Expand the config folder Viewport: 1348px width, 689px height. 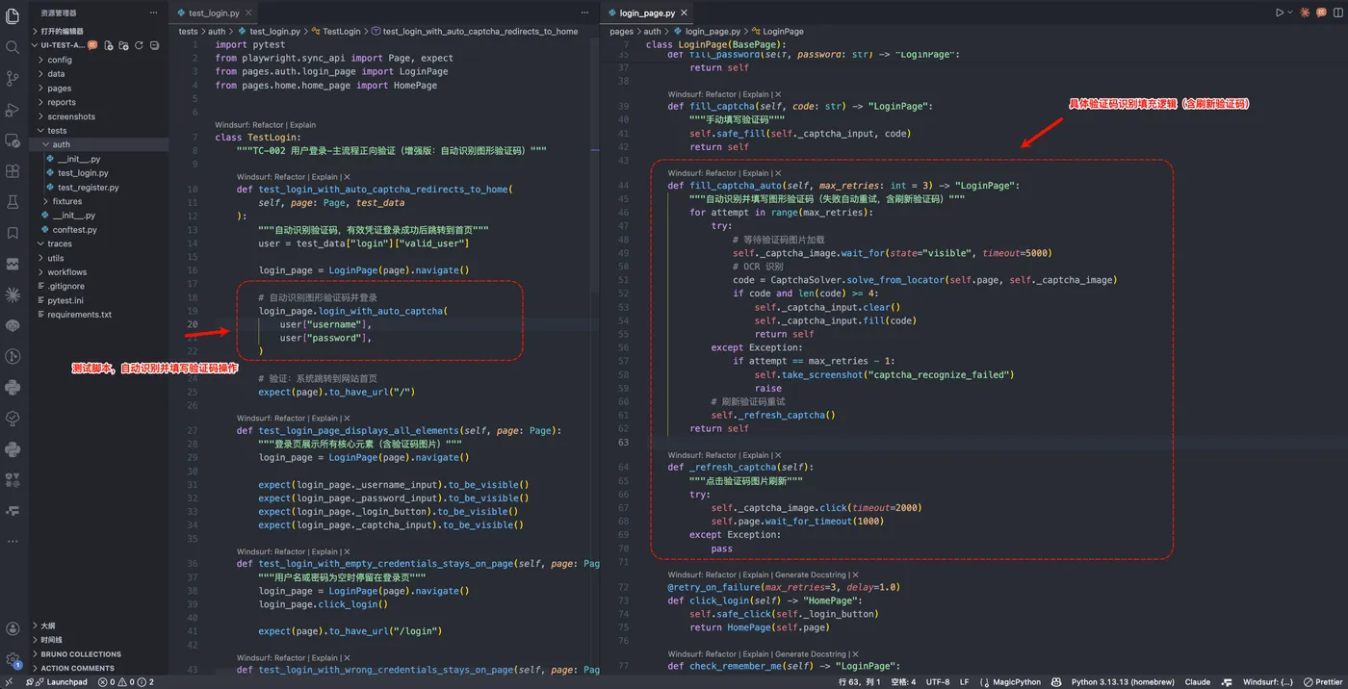coord(98,60)
